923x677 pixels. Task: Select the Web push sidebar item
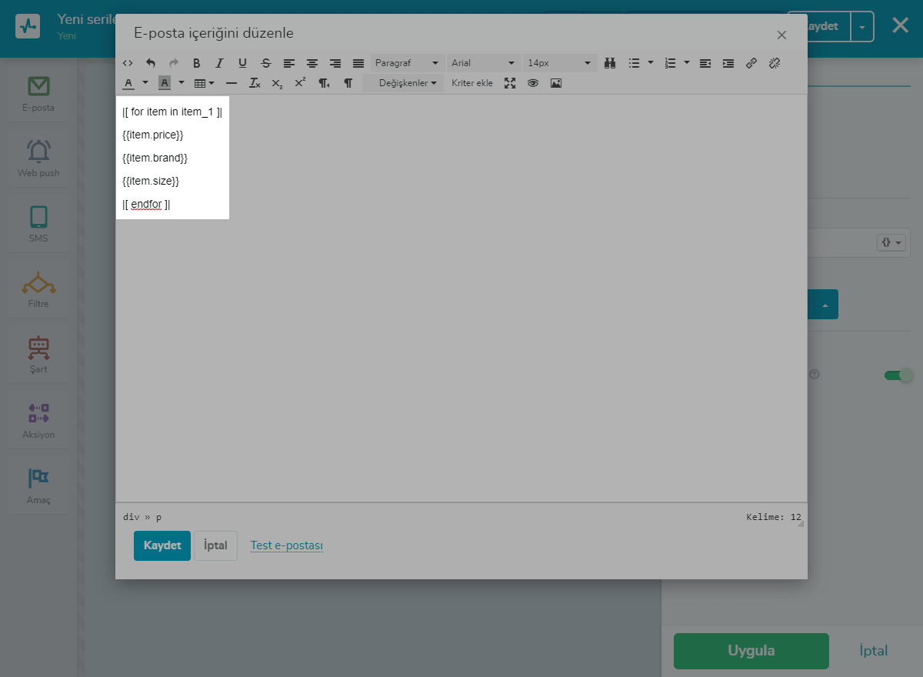38,158
